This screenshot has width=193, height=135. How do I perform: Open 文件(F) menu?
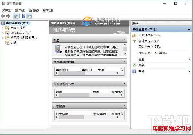(7, 10)
